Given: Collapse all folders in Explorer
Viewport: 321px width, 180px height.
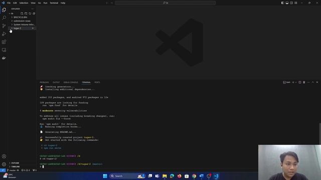Looking at the screenshot, I should 34,13.
